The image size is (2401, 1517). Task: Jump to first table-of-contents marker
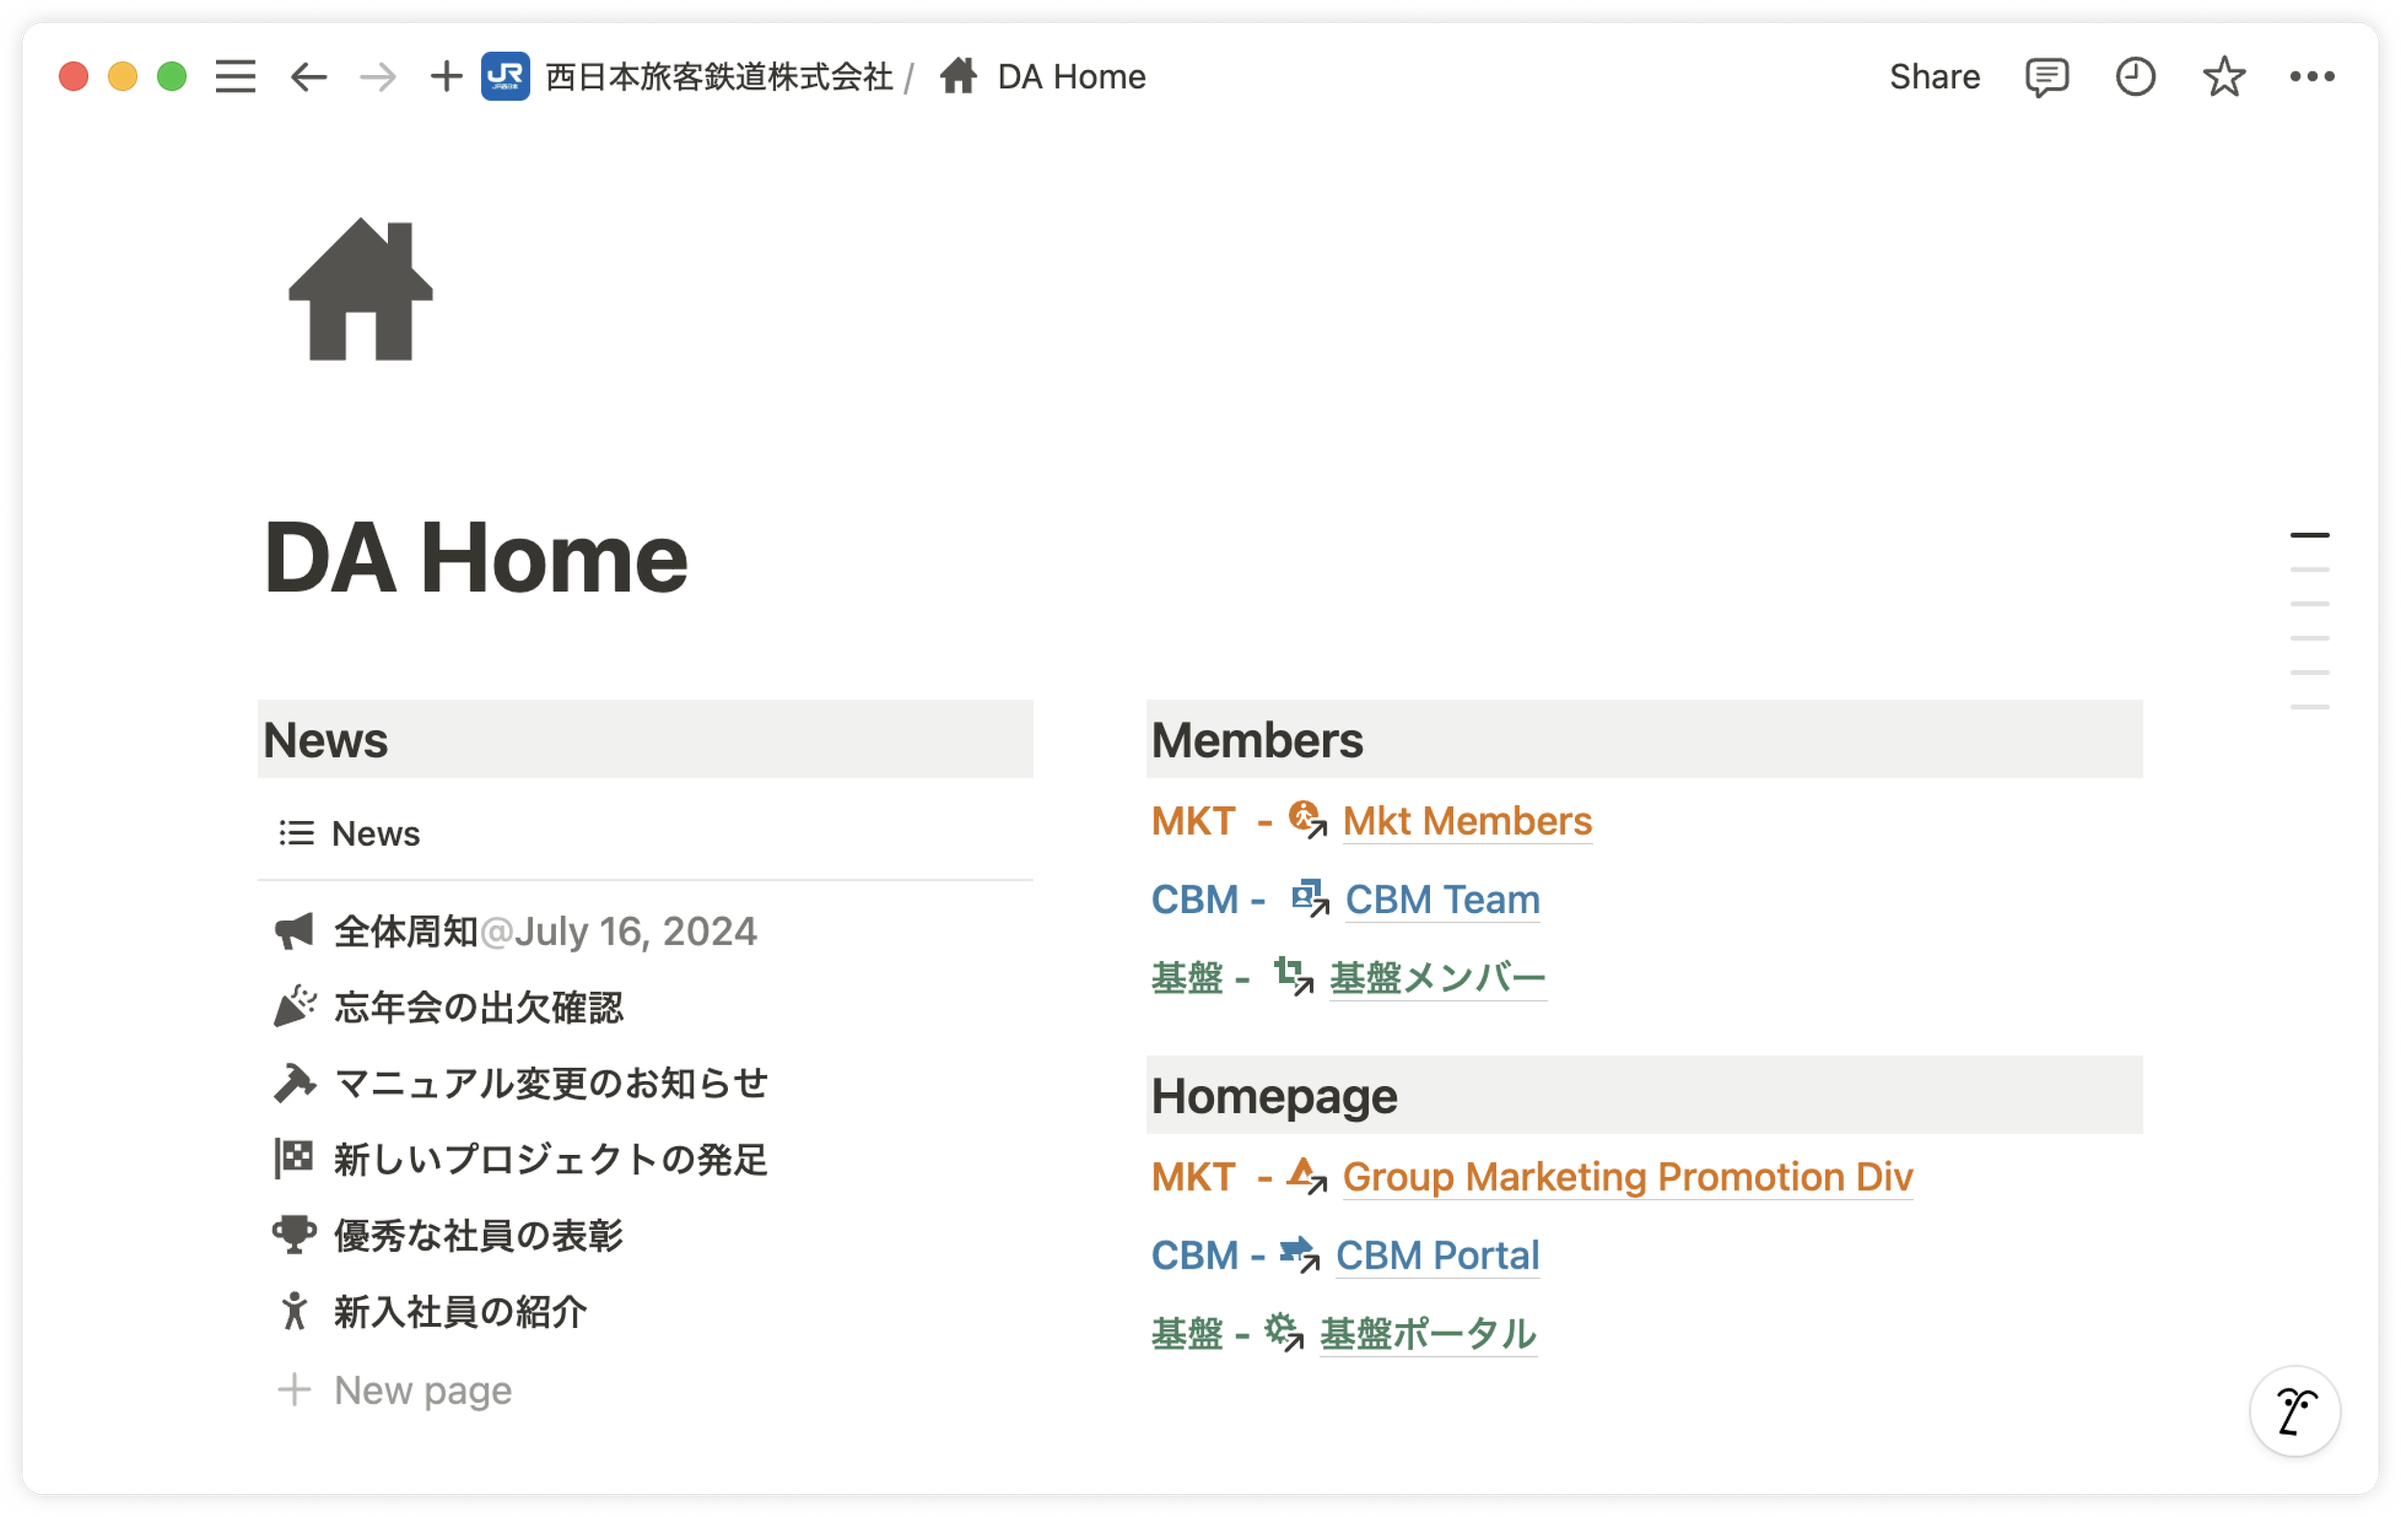(x=2309, y=535)
